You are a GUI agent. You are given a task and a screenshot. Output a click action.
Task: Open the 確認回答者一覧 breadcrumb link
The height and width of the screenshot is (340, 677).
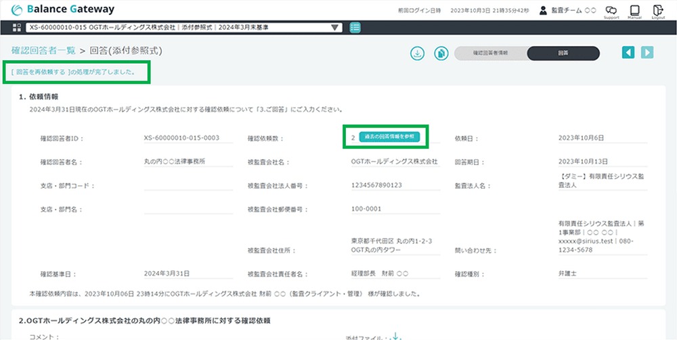tap(43, 51)
